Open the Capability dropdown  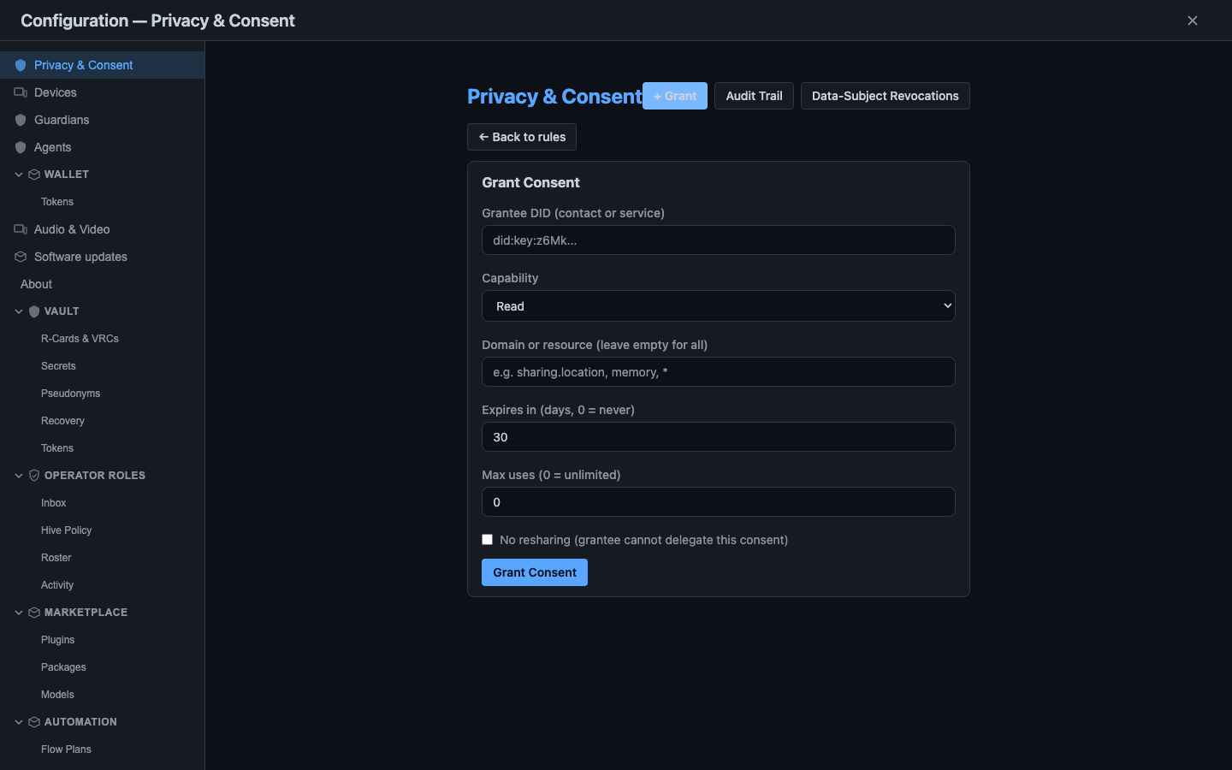click(719, 306)
